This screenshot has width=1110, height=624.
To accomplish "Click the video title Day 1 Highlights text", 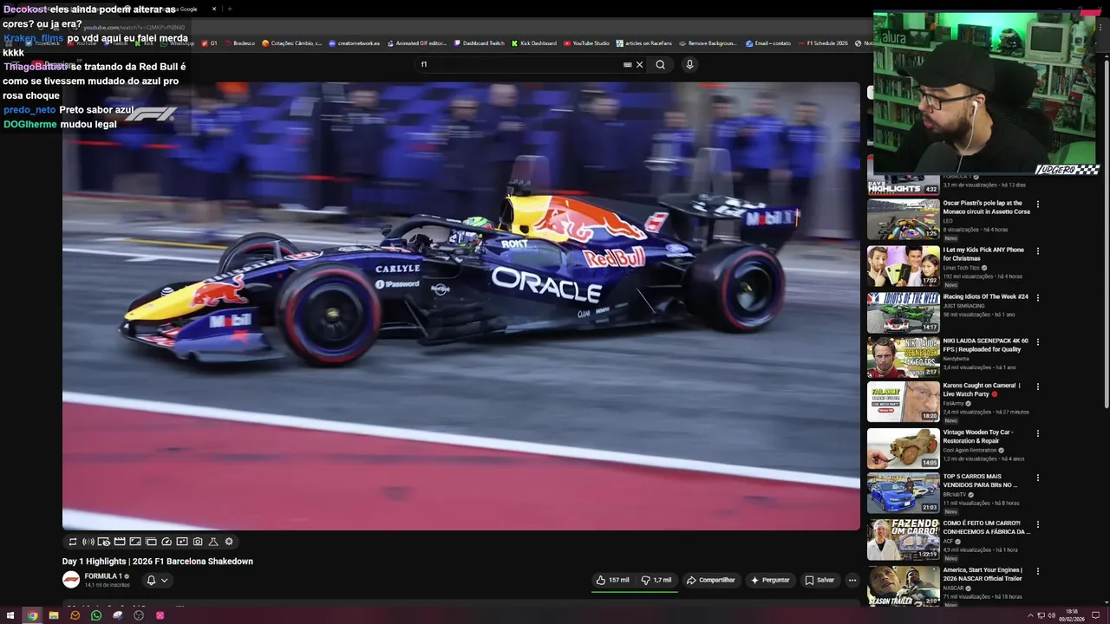I will tap(158, 562).
